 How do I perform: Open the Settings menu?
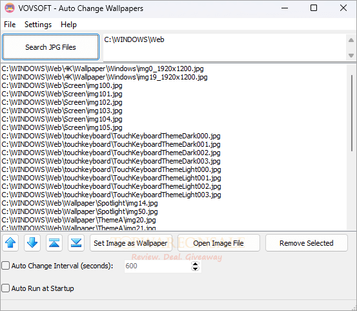click(38, 25)
